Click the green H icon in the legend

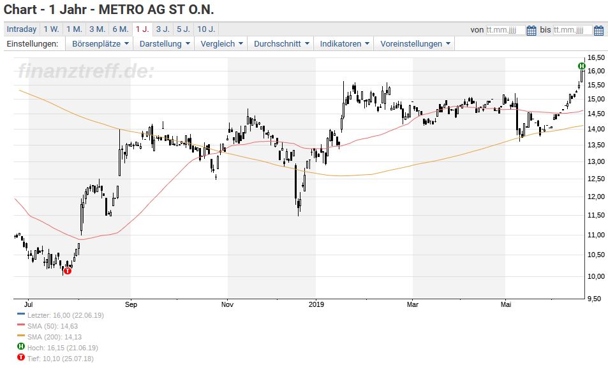(x=21, y=346)
